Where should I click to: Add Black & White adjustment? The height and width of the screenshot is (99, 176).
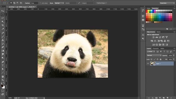pos(158,41)
